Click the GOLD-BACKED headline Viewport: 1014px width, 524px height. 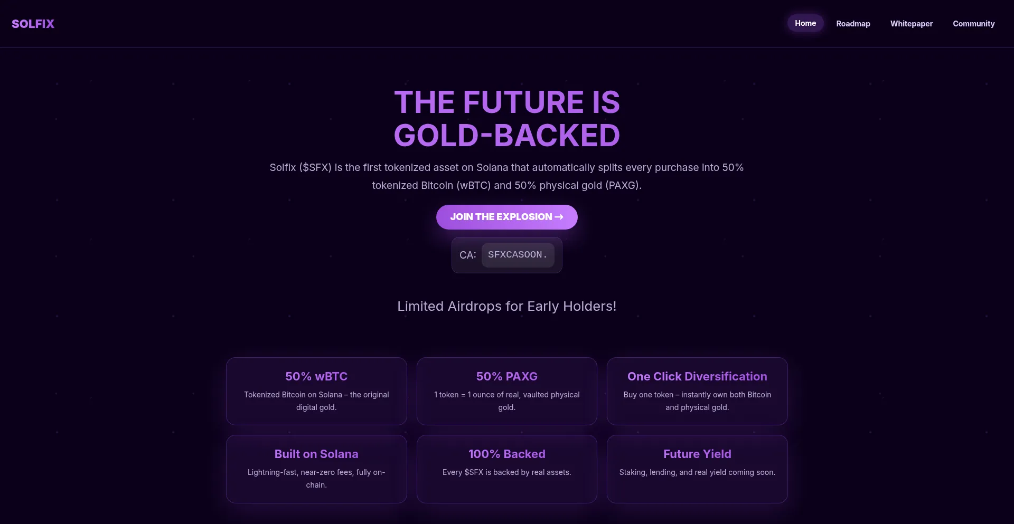(x=506, y=135)
